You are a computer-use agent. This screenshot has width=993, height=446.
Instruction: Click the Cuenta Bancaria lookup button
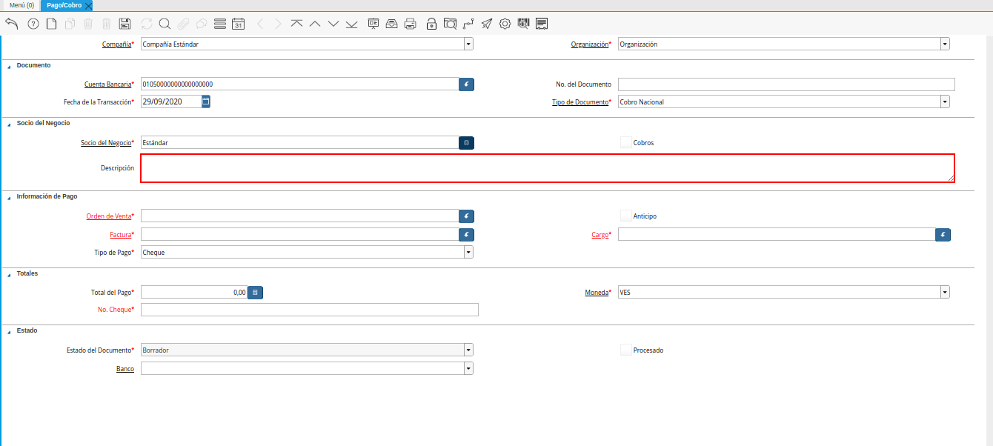point(466,84)
